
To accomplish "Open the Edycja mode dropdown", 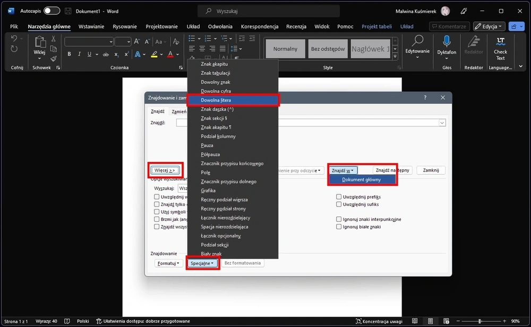I will [489, 27].
